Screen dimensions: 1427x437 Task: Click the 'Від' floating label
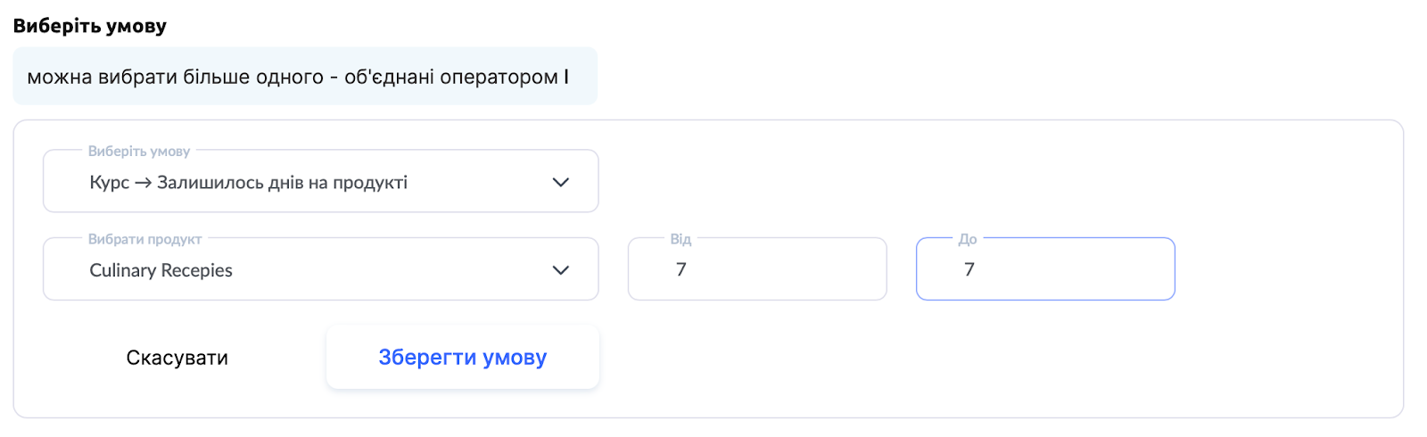tap(681, 239)
